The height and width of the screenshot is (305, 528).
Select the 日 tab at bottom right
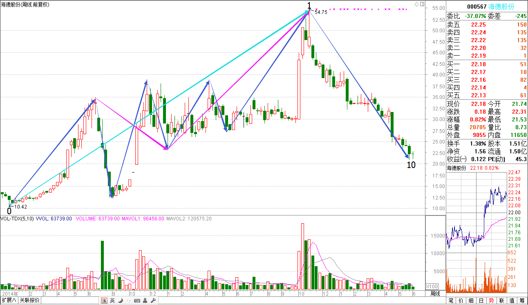[481, 301]
